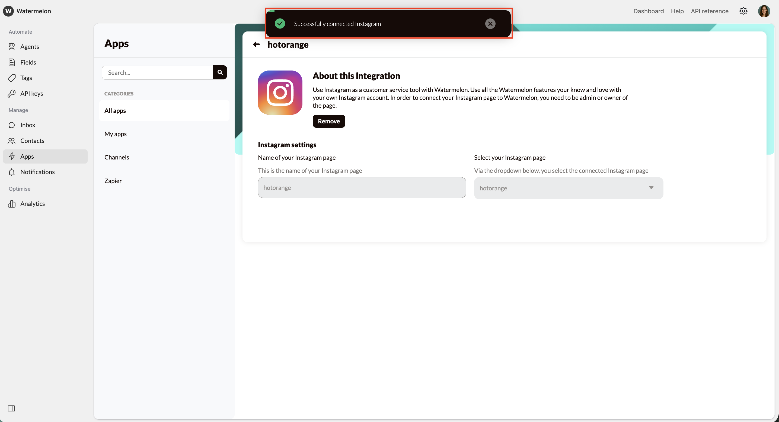779x422 pixels.
Task: Select the Tags icon
Action: [11, 78]
